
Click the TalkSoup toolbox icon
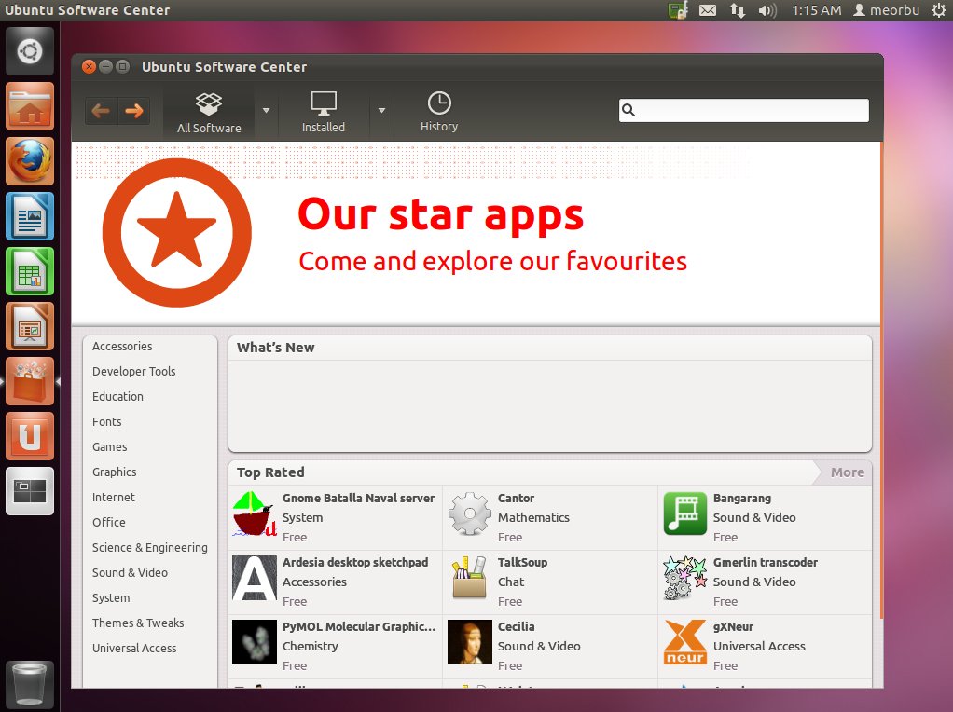point(470,579)
